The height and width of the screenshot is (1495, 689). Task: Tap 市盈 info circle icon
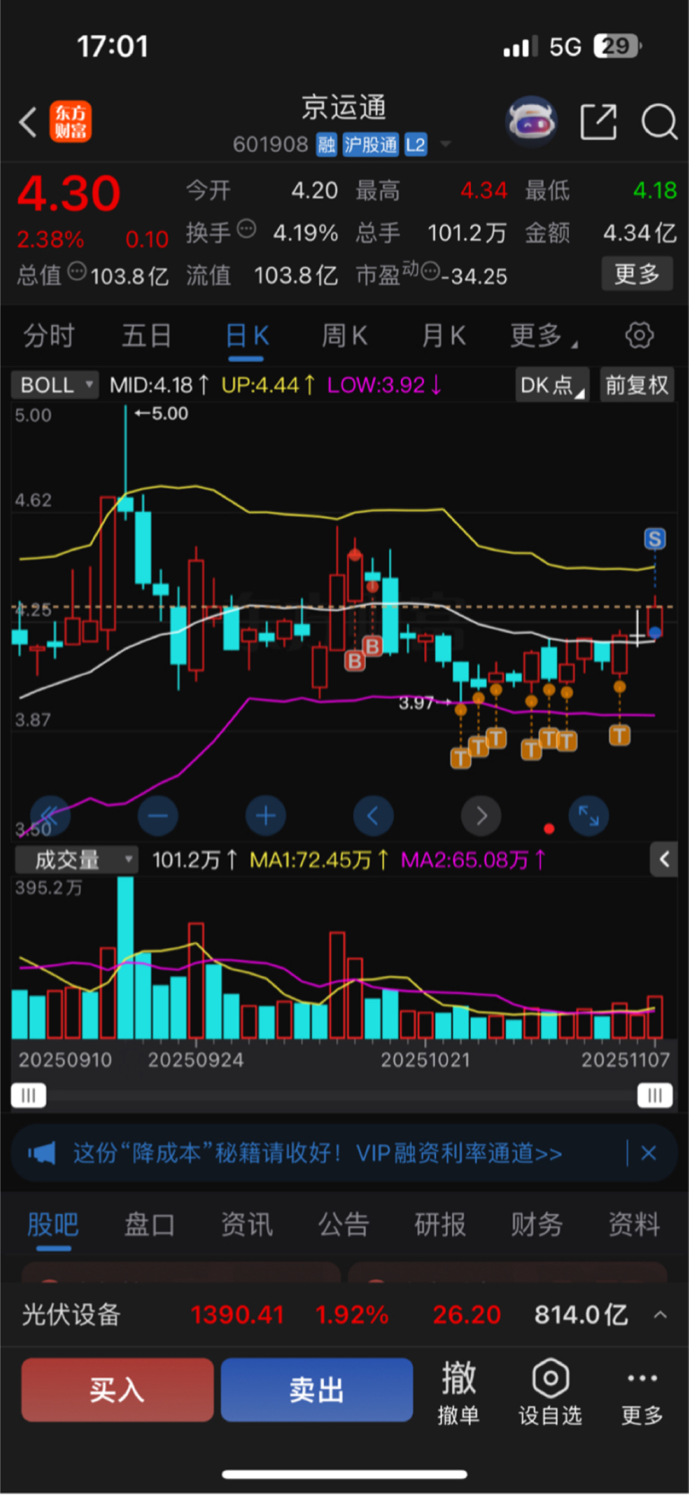pyautogui.click(x=430, y=270)
